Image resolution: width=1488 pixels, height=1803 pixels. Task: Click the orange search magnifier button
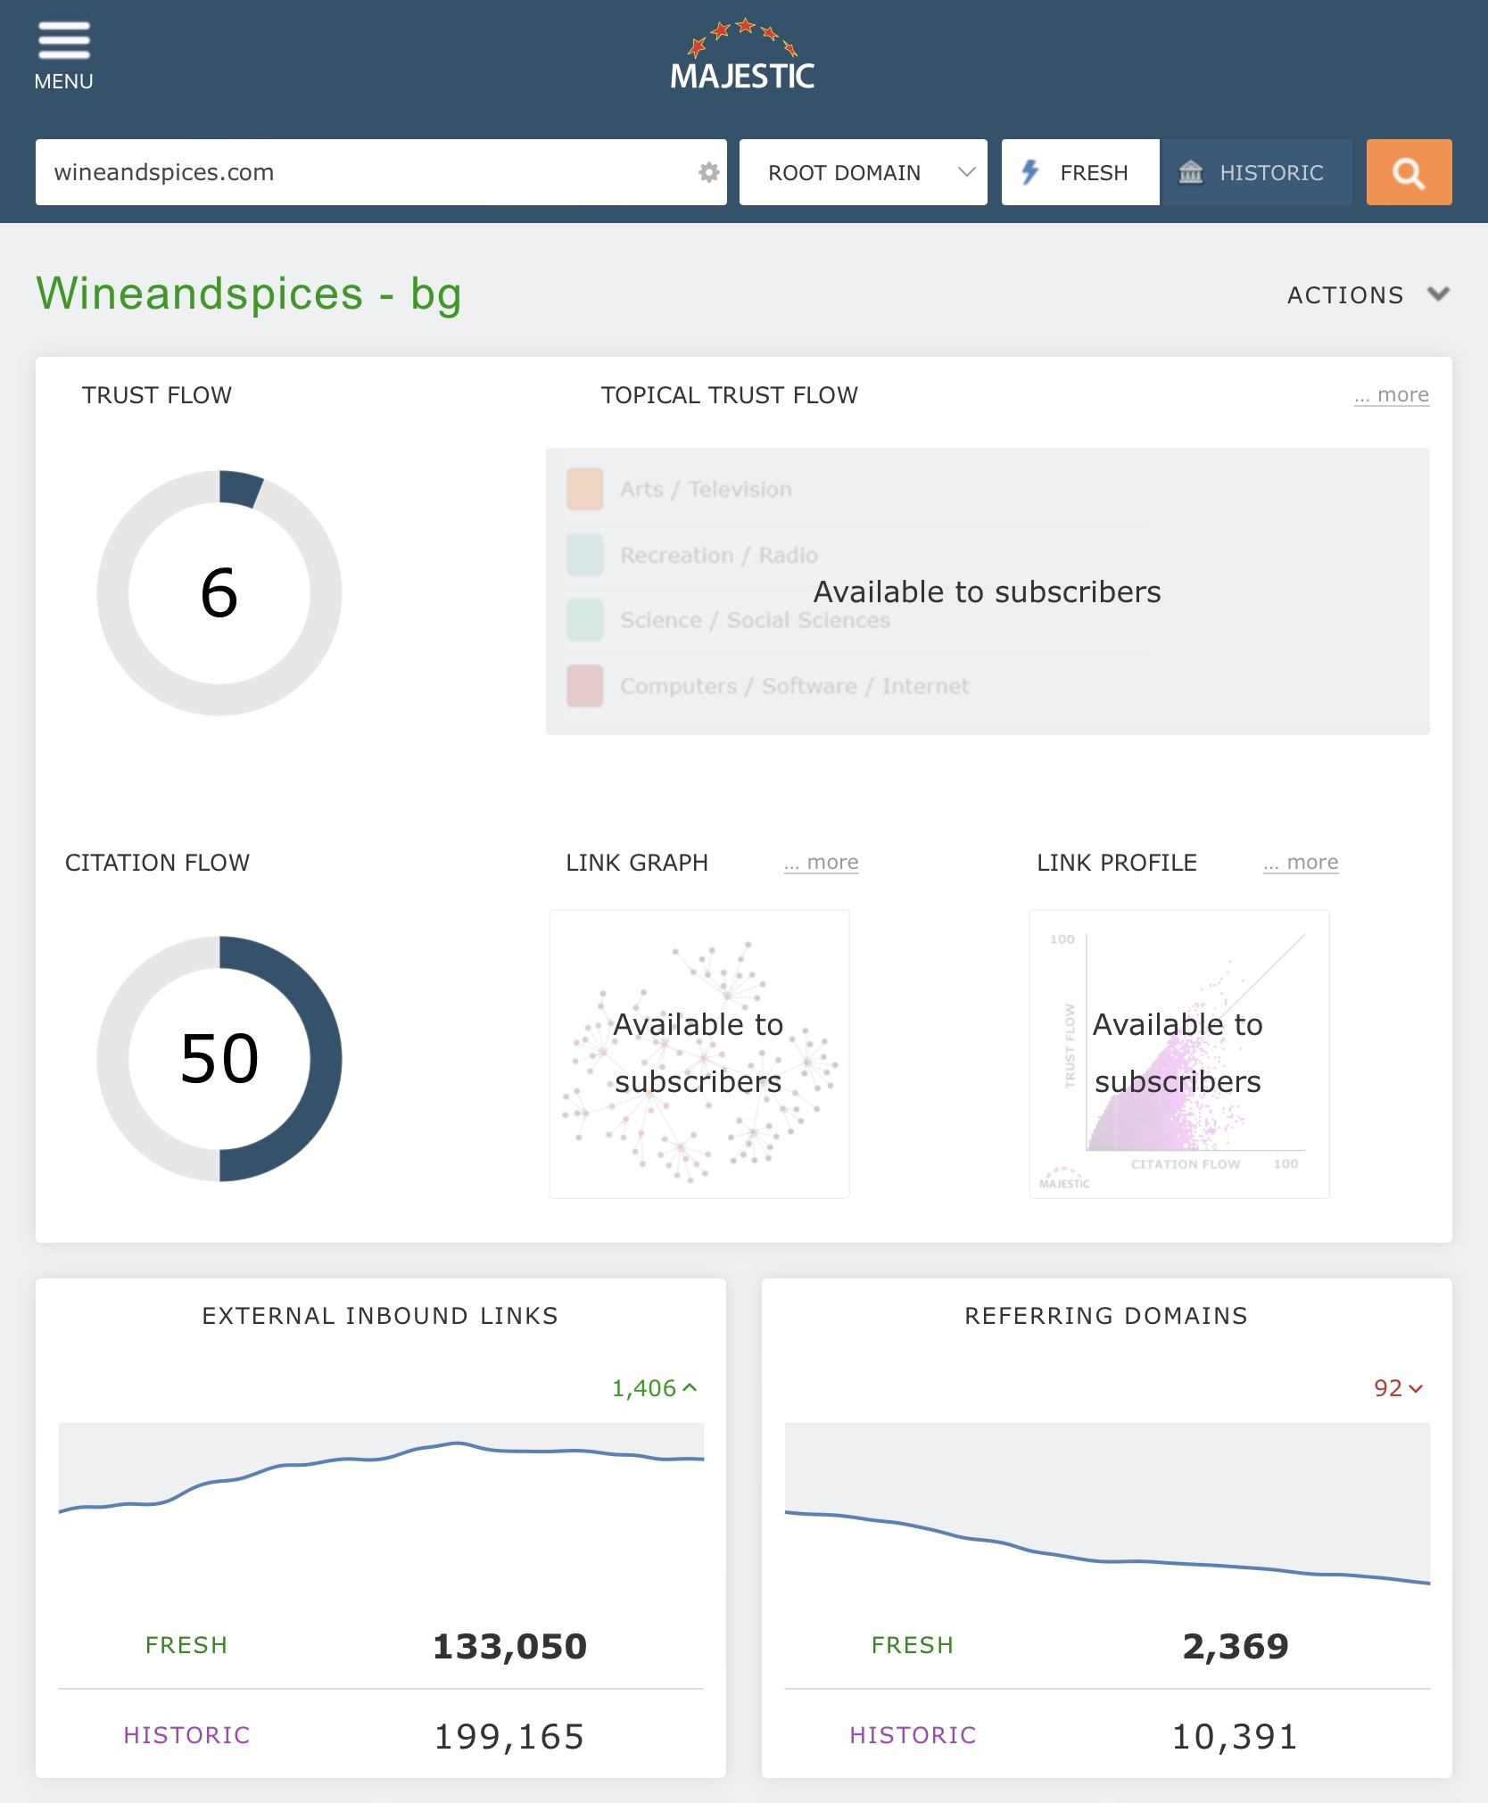click(x=1409, y=172)
